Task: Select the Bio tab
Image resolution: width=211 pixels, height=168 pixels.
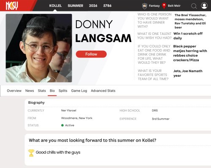Action: coord(52,91)
